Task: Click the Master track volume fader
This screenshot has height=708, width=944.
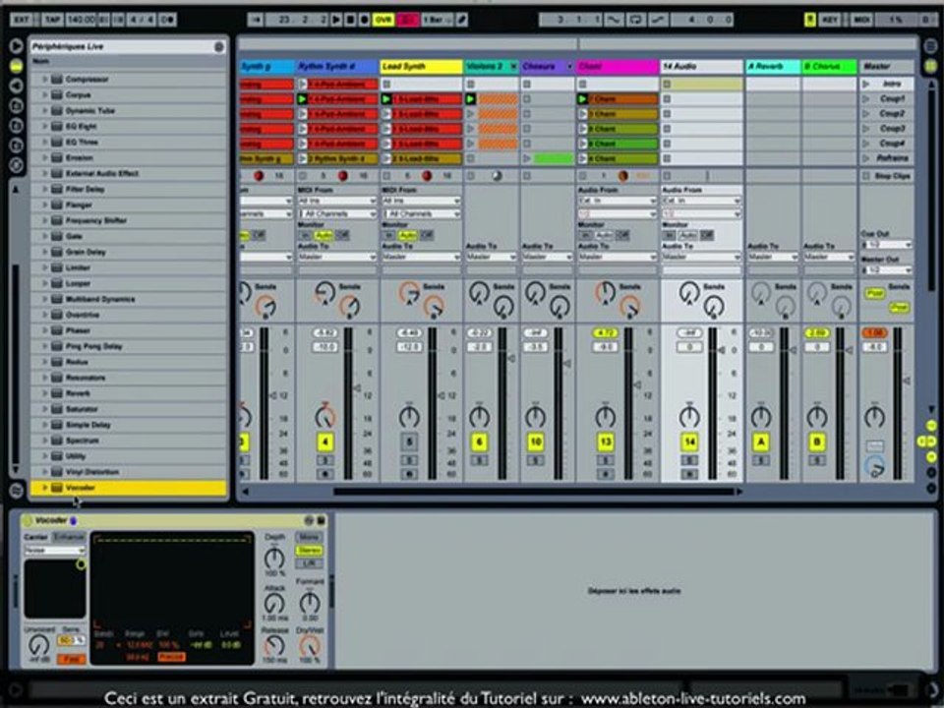Action: click(x=906, y=381)
